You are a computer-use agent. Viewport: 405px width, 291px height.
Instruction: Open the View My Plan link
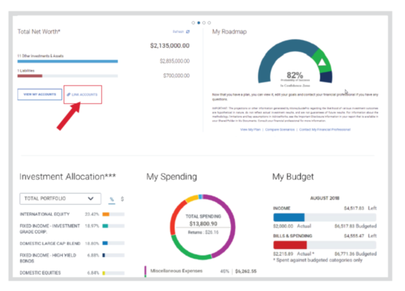click(251, 129)
